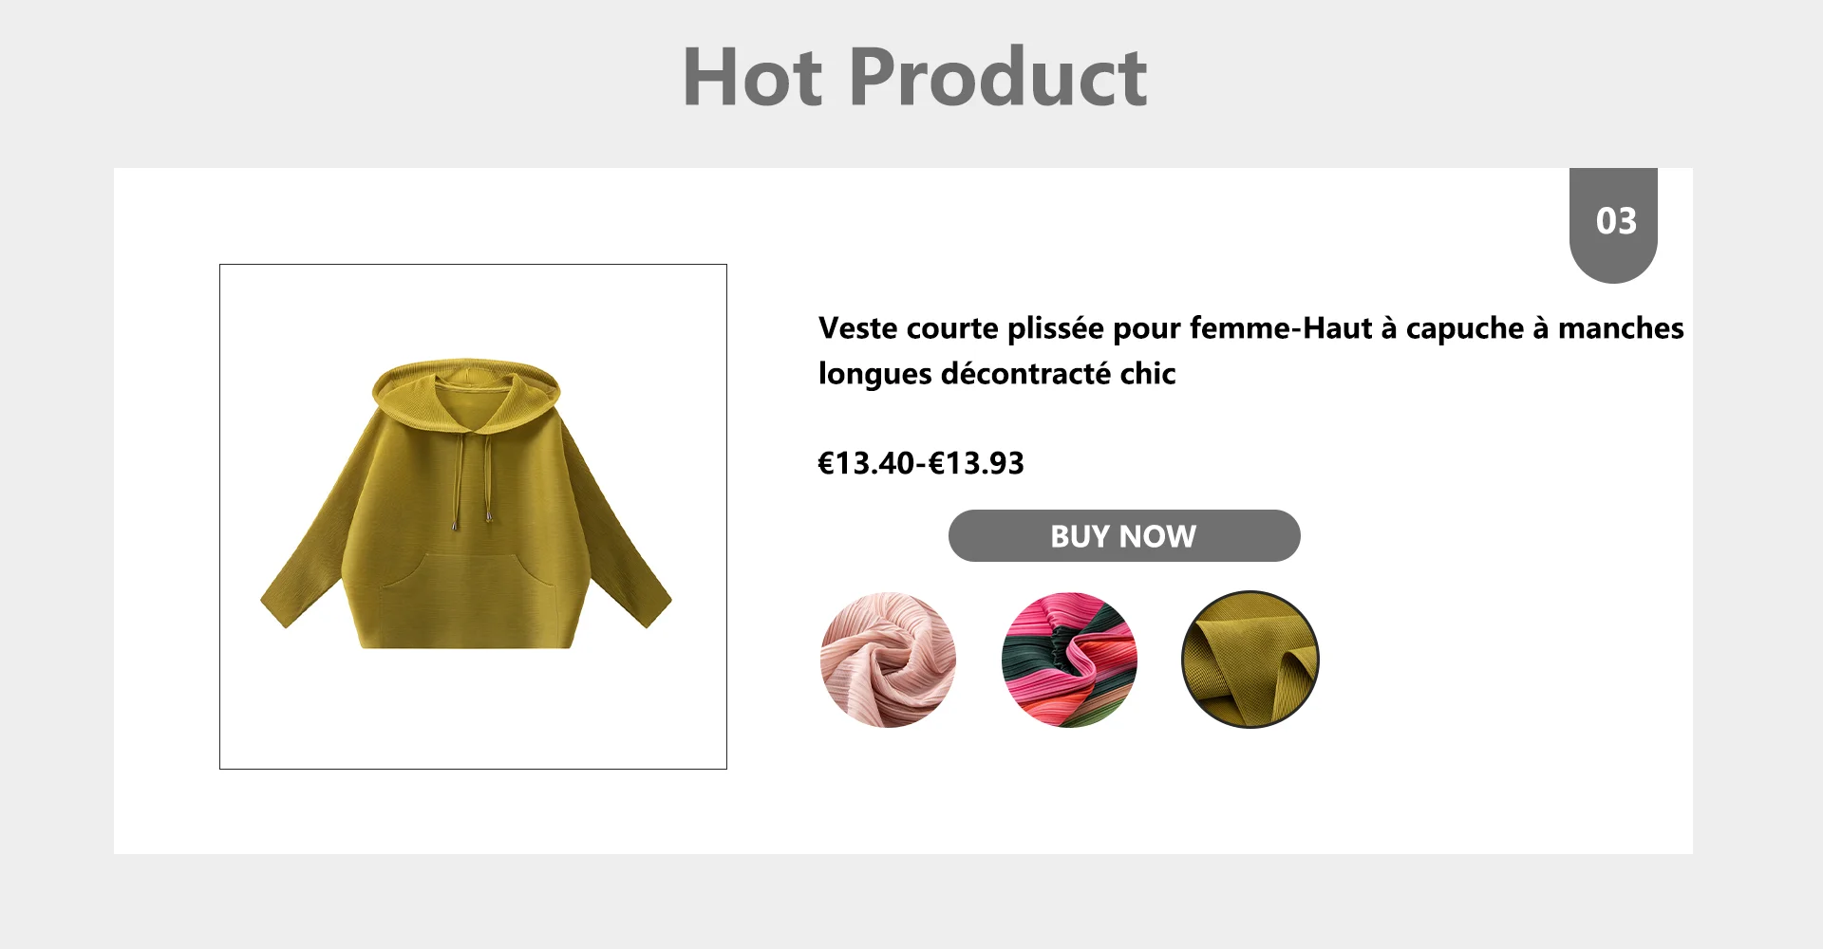Choose the multicolor pink-green fabric swatch
Screen dimensions: 1823x949
point(1069,661)
